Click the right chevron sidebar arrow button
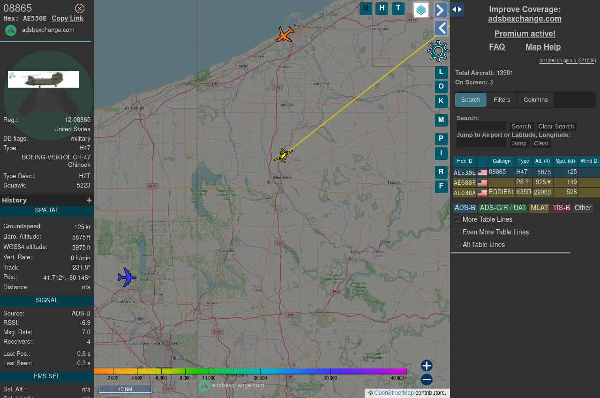 [x=441, y=10]
